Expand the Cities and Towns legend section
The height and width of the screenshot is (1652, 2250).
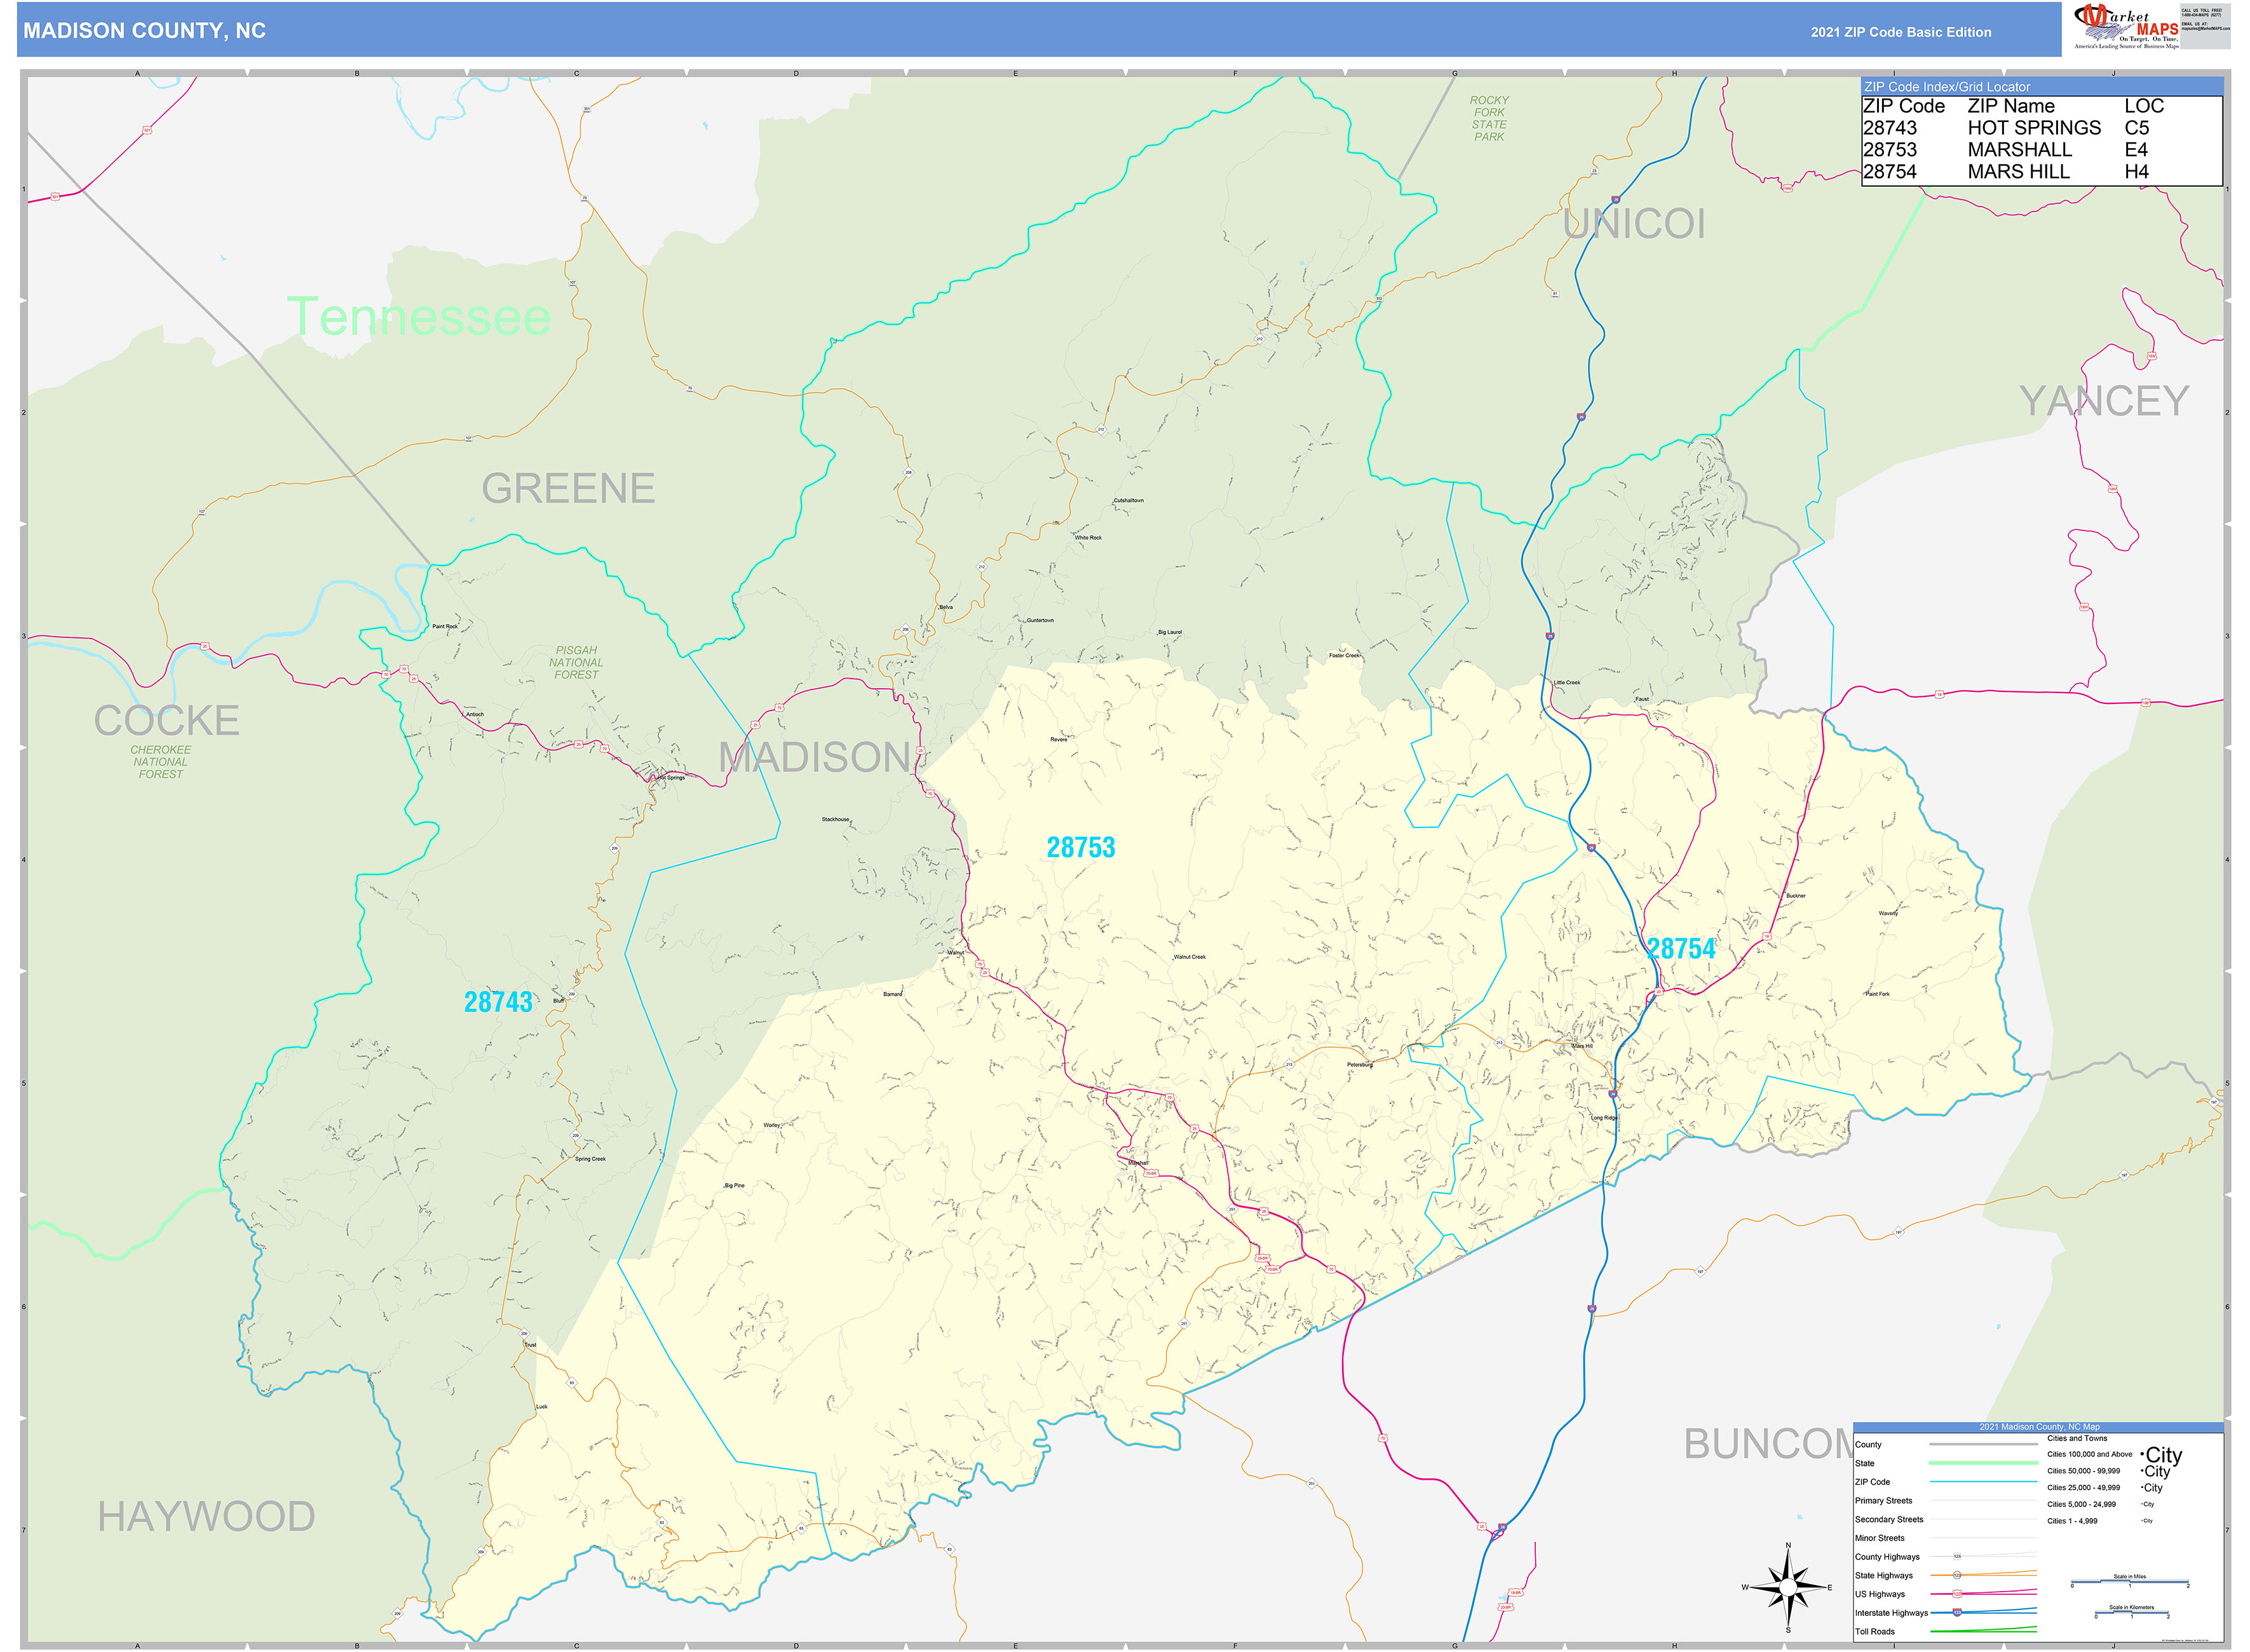click(x=2077, y=1438)
